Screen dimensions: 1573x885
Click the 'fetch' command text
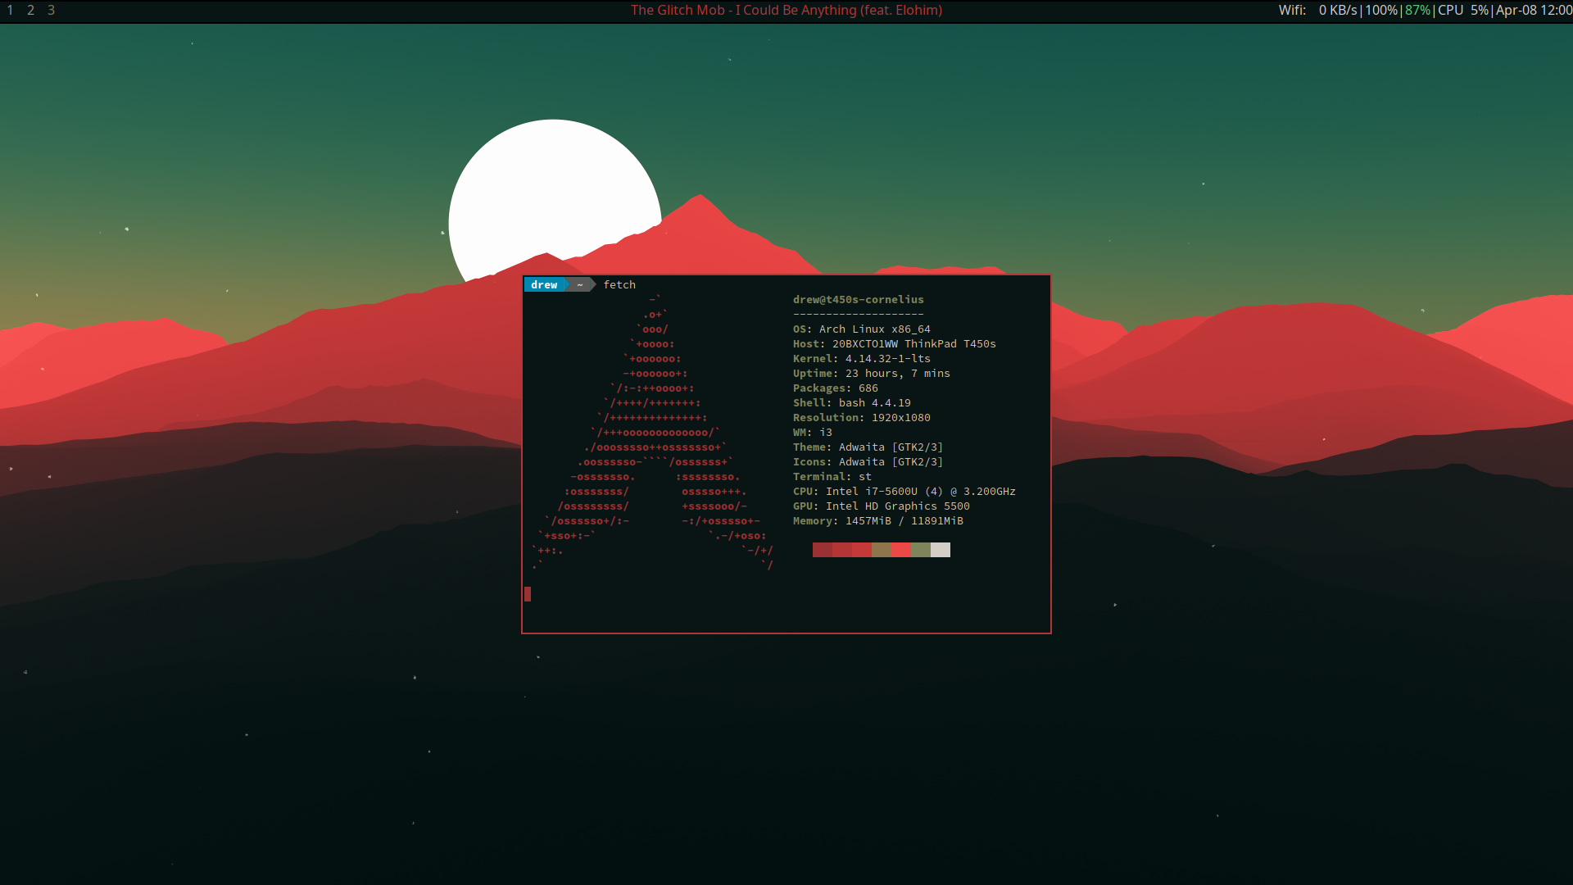click(x=619, y=285)
